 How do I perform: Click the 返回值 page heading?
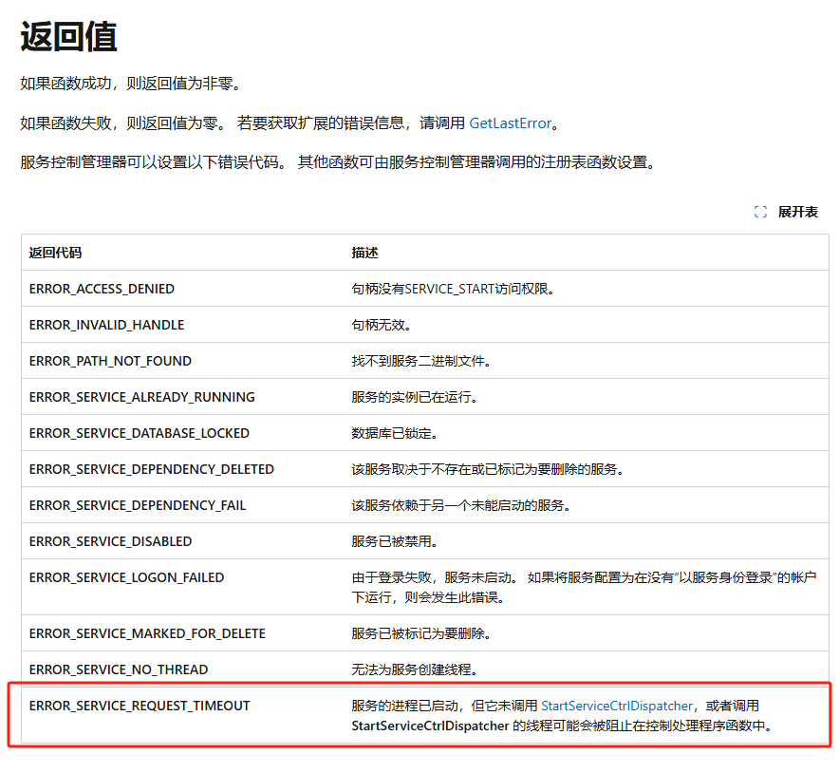[x=68, y=38]
